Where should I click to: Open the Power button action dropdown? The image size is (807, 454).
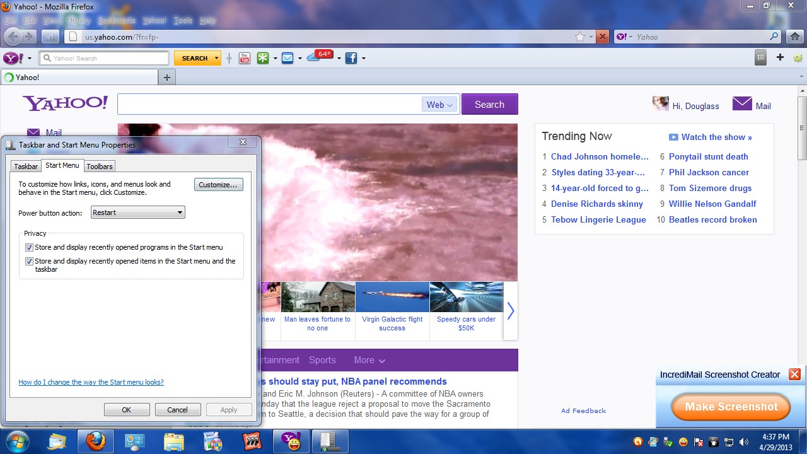tap(138, 212)
